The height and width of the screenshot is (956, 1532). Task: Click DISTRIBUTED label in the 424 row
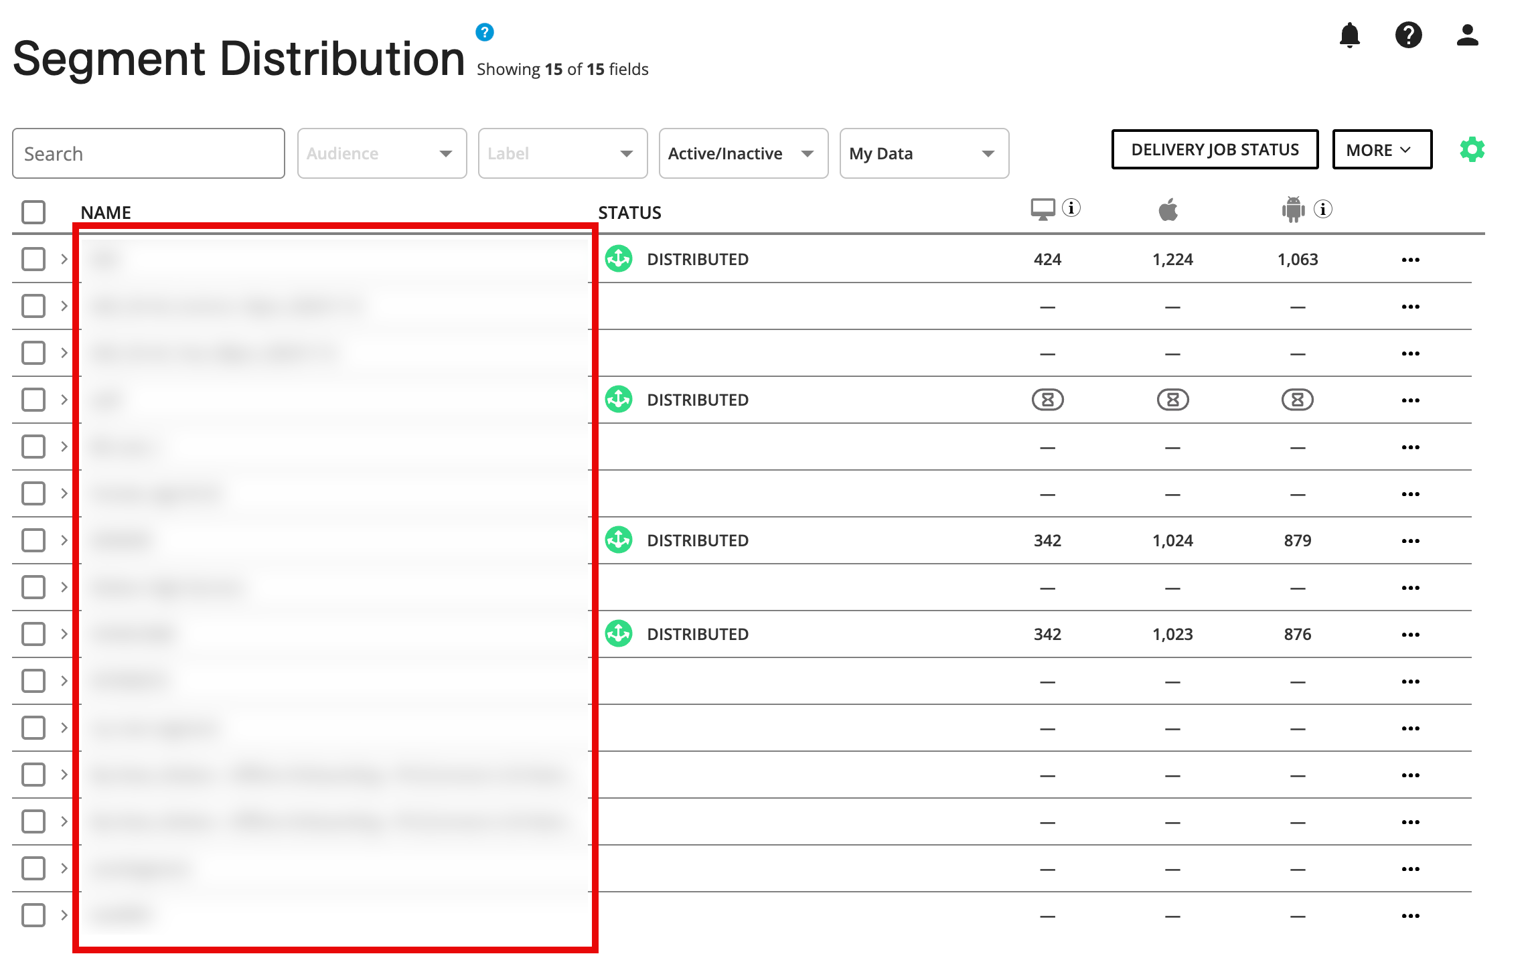tap(698, 260)
